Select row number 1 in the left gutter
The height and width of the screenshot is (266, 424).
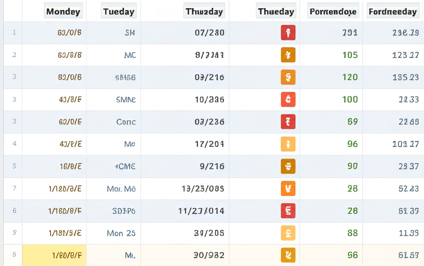coord(14,33)
